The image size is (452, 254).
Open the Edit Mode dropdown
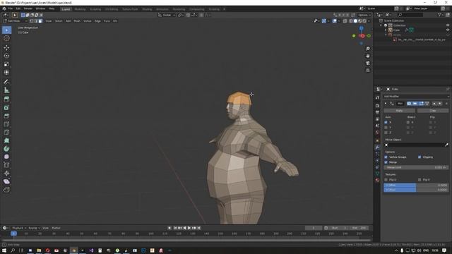click(15, 21)
